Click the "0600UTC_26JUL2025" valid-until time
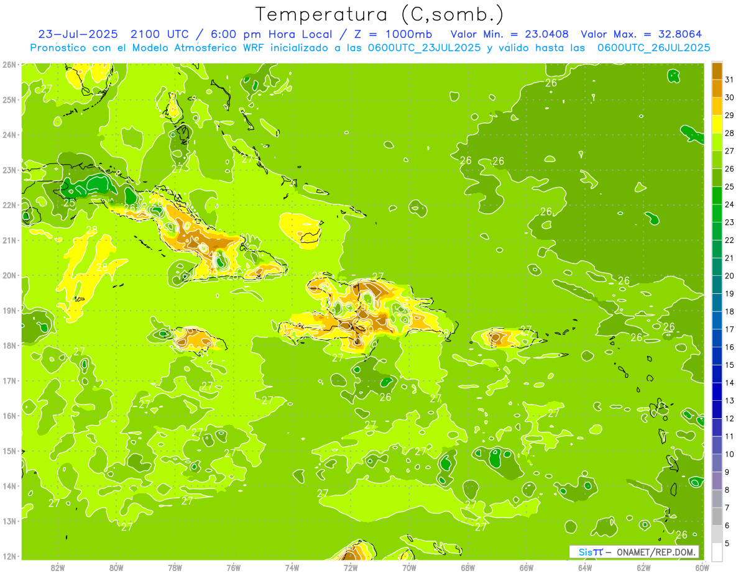Screen dimensions: 746x576 [x=653, y=47]
